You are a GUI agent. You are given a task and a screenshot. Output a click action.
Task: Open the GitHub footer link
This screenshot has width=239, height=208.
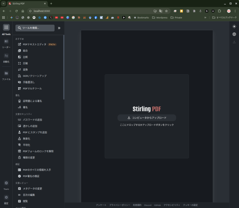click(x=157, y=205)
